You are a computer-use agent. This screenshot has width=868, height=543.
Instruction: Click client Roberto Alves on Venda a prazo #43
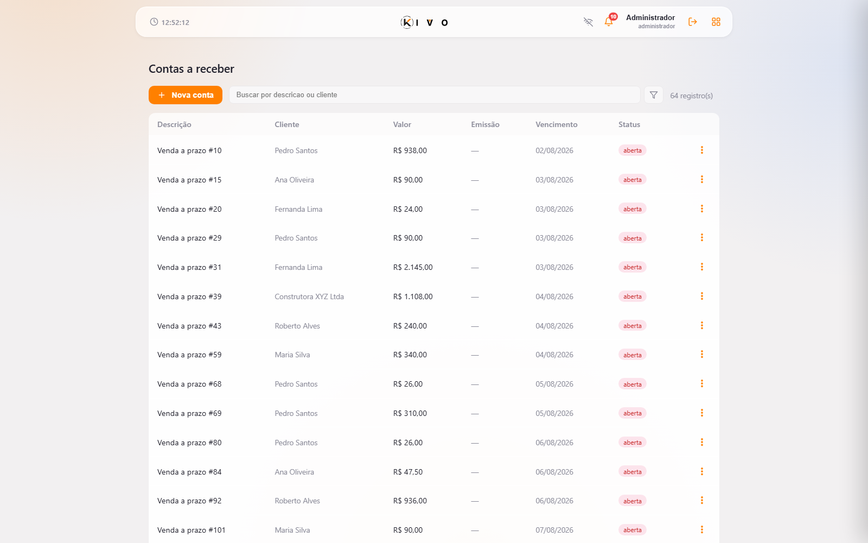[x=297, y=326]
